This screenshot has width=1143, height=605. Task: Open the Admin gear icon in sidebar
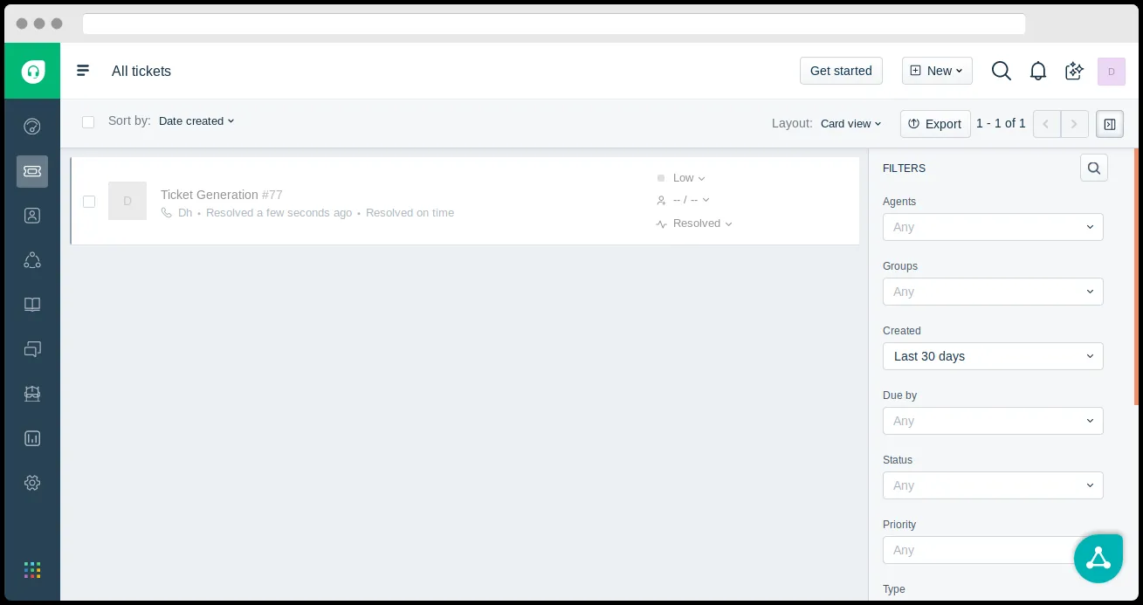pos(32,483)
